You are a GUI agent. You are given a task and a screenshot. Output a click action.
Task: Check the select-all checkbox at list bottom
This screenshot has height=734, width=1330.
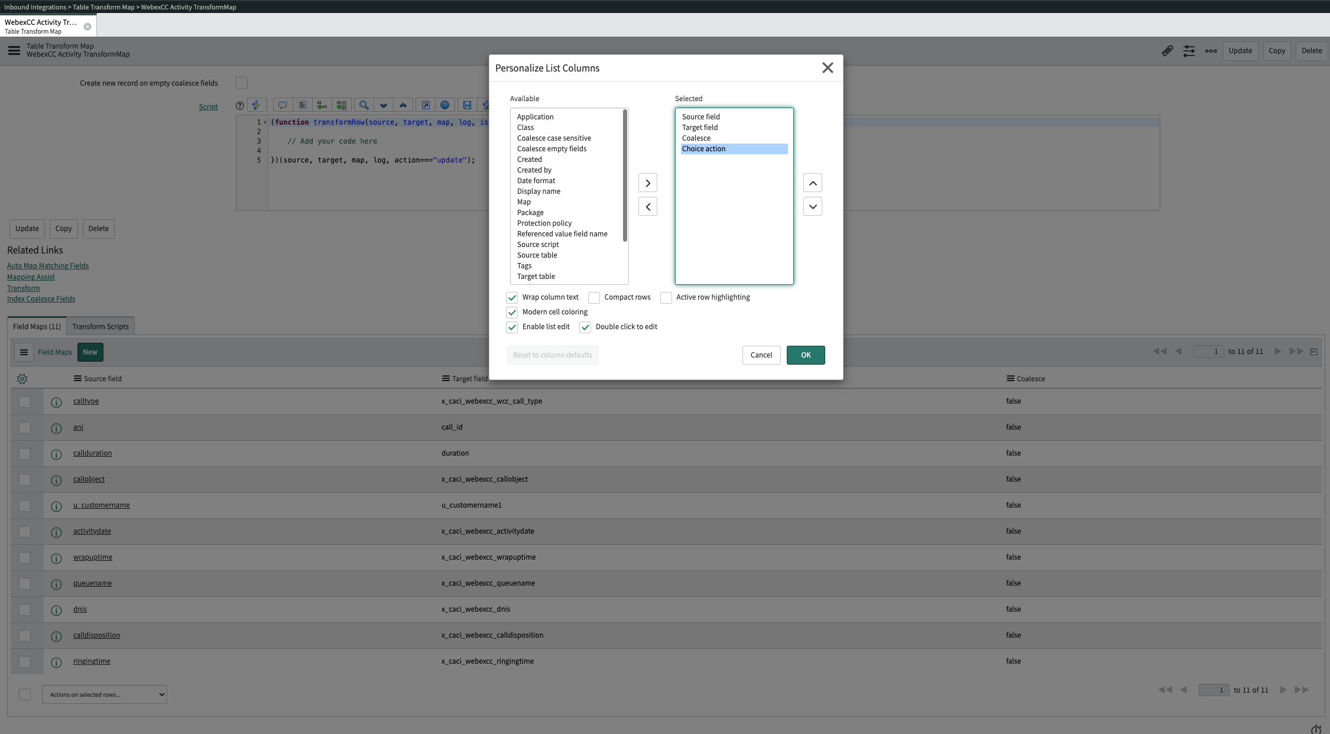(x=25, y=694)
